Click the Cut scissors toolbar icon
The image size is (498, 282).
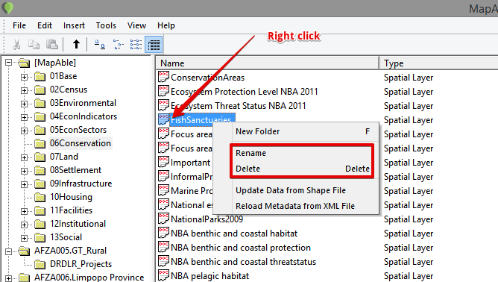coord(16,45)
